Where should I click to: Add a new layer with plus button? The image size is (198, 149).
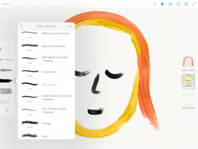pos(188,48)
